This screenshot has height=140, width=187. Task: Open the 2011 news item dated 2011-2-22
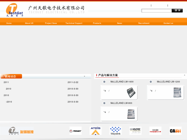pyautogui.click(x=6, y=82)
